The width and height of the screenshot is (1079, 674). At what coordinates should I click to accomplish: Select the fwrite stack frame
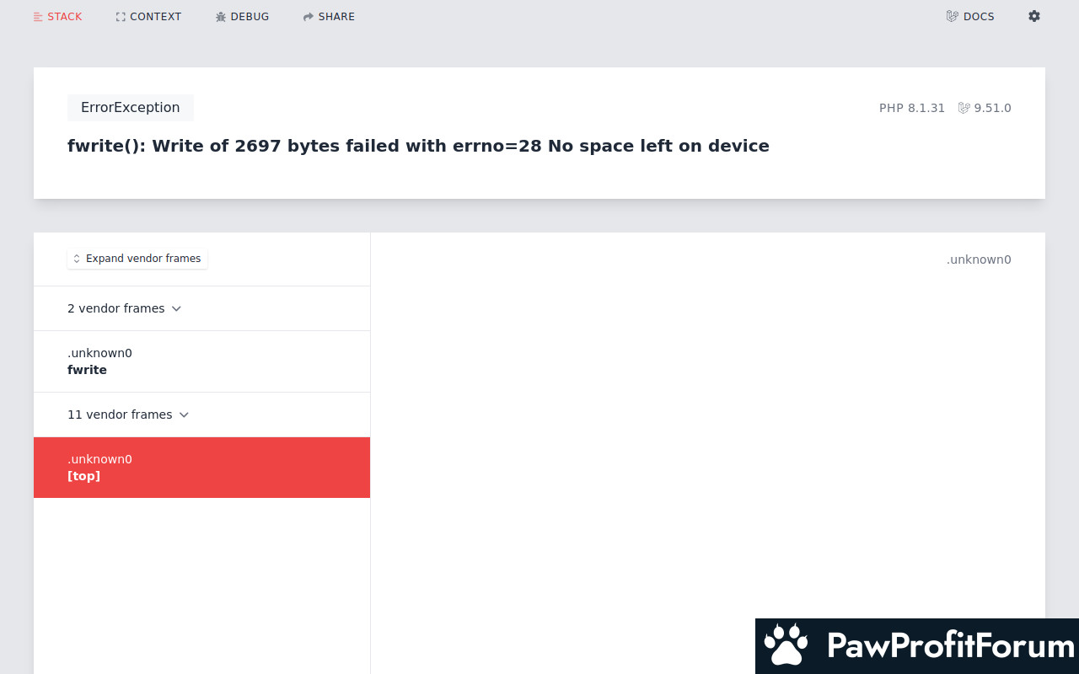pos(201,361)
